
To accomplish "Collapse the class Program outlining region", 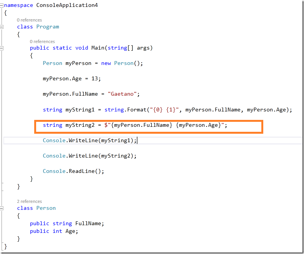I will tap(2, 27).
